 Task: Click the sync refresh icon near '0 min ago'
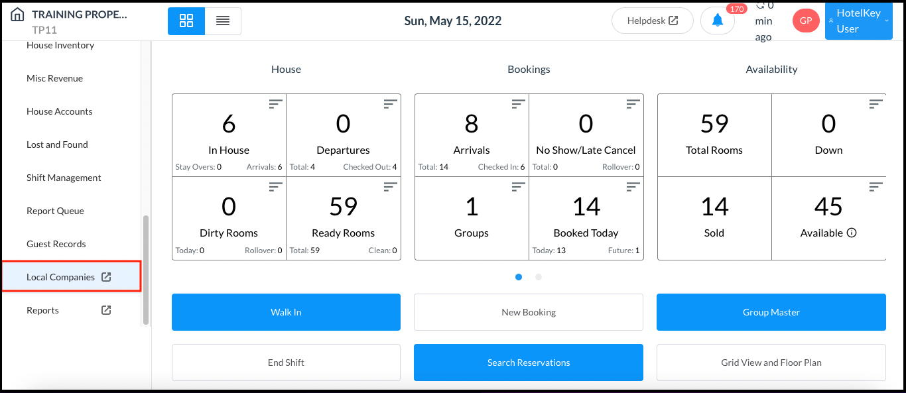pyautogui.click(x=761, y=5)
